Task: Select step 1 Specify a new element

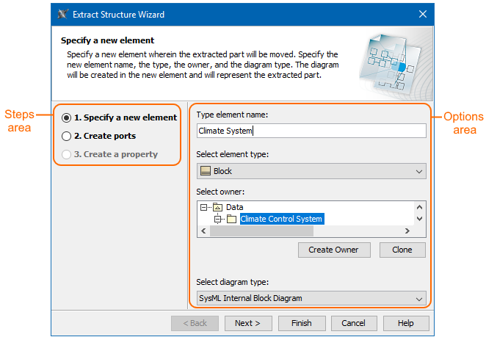Action: pos(67,117)
